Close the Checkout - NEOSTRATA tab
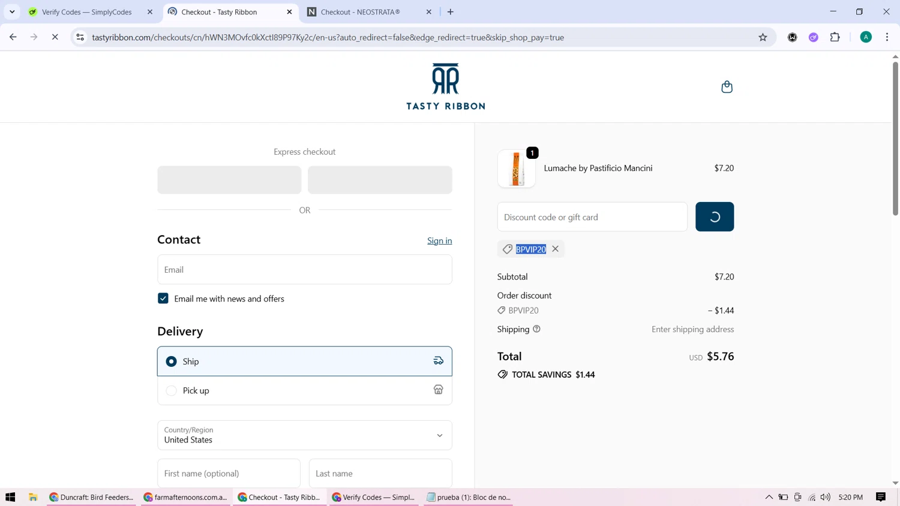The image size is (900, 506). point(429,12)
